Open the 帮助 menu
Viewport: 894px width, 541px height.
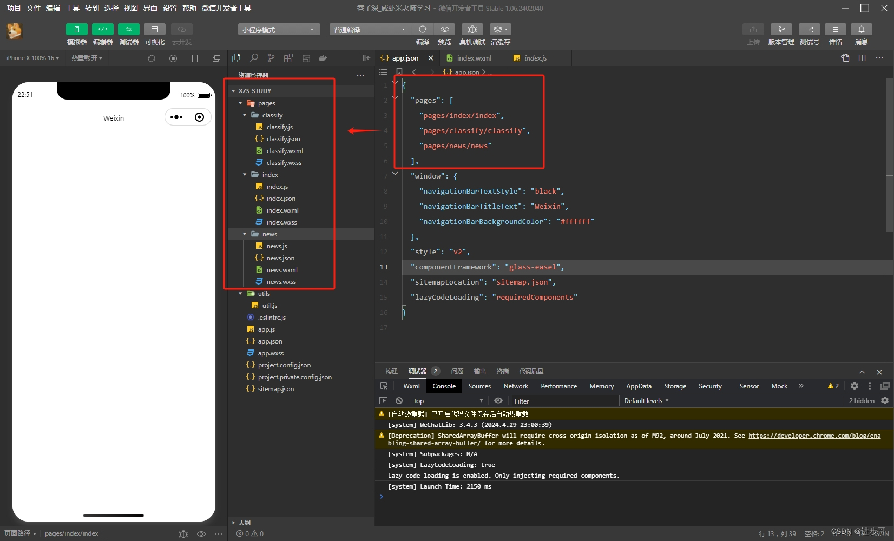(x=189, y=8)
